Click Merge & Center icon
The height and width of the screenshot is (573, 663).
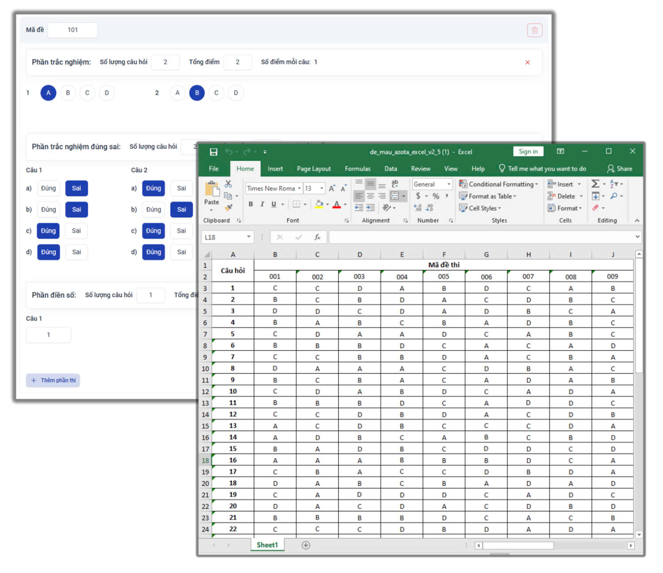click(x=395, y=196)
